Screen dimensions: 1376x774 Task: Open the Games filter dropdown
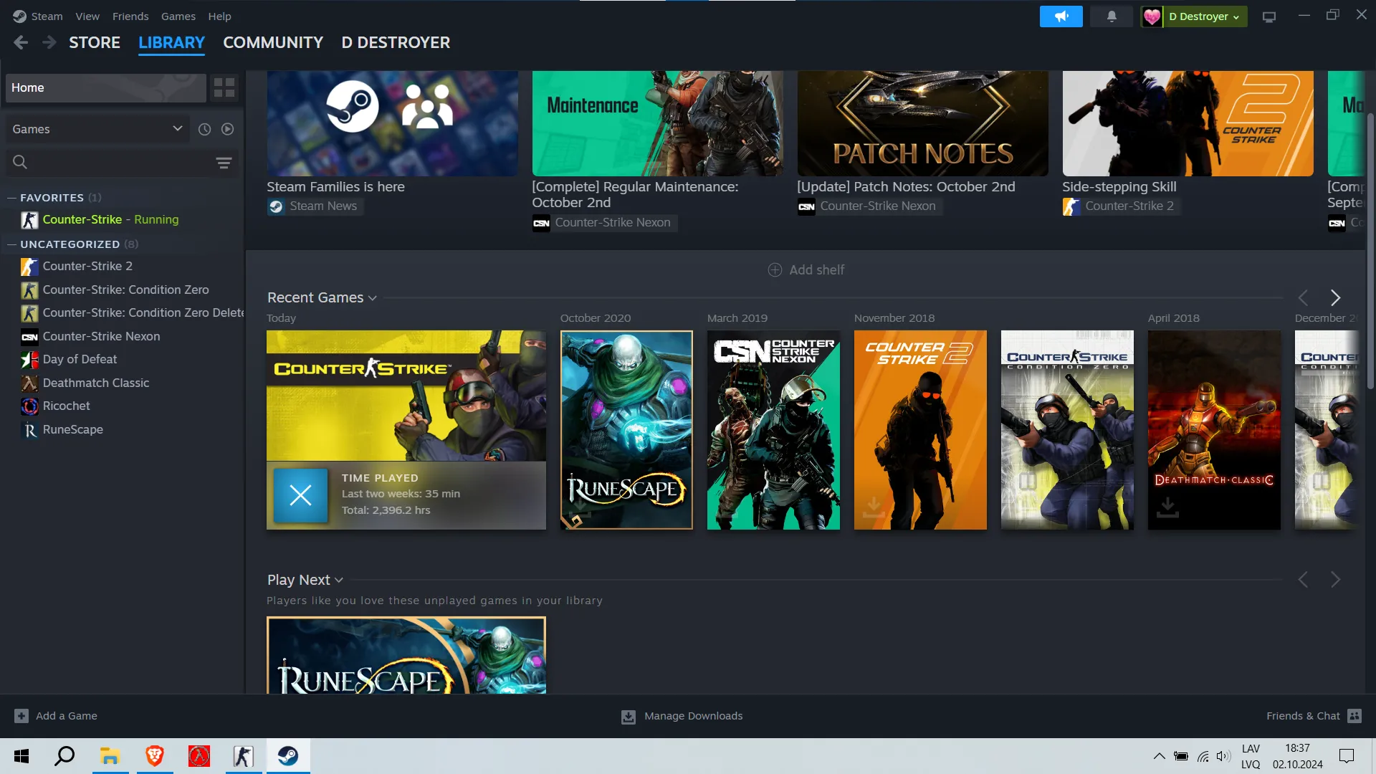pyautogui.click(x=97, y=129)
